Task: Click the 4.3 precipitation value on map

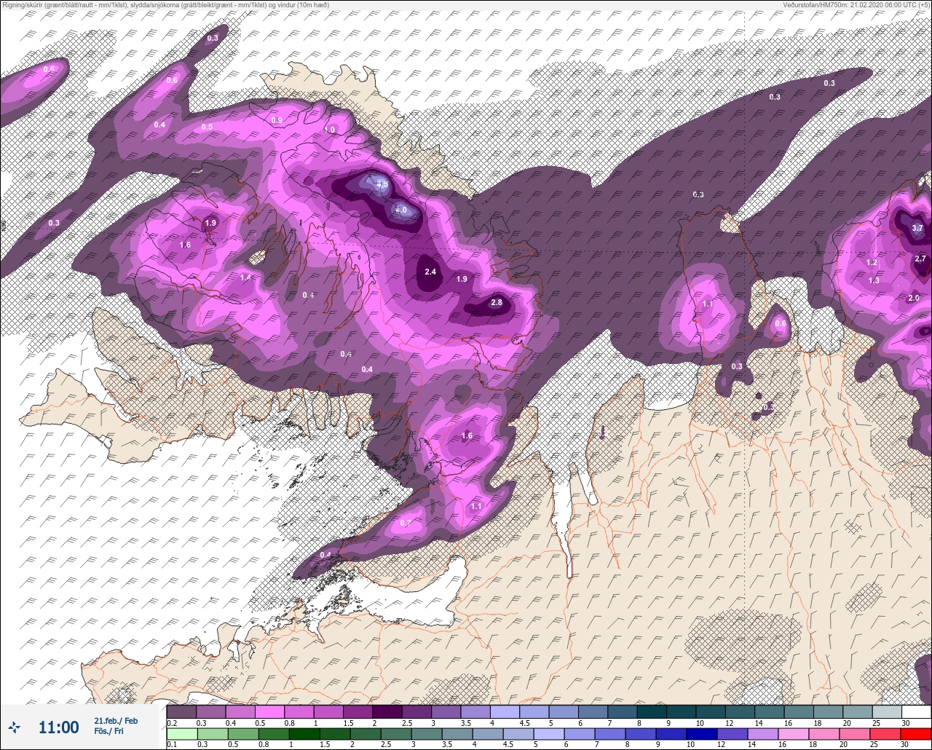Action: (382, 185)
